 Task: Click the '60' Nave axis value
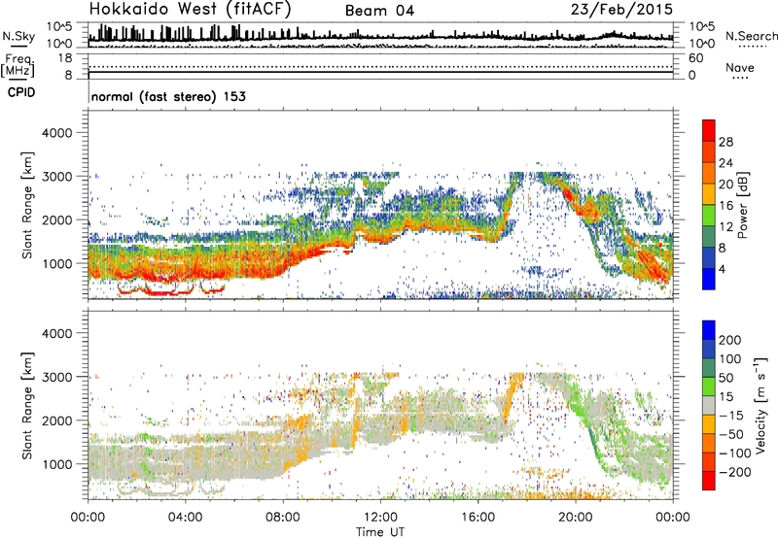(695, 58)
